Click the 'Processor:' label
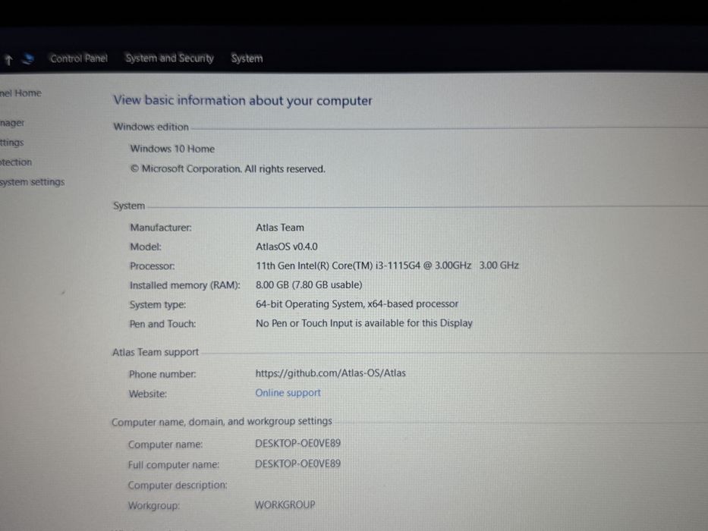Image resolution: width=708 pixels, height=531 pixels. 153,266
